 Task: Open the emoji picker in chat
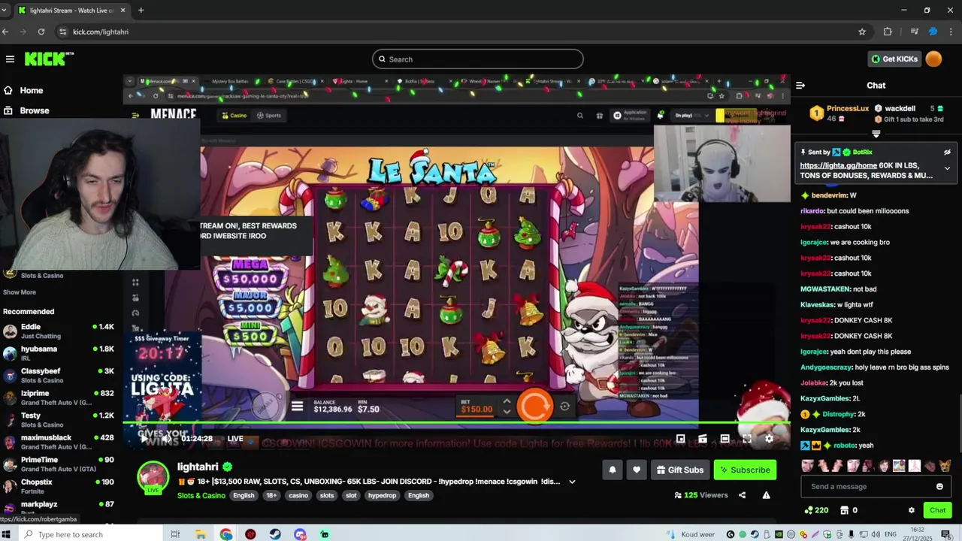(939, 486)
